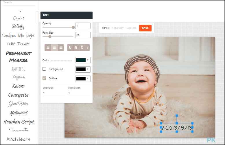Select the Shadows Into Light font

19,36
